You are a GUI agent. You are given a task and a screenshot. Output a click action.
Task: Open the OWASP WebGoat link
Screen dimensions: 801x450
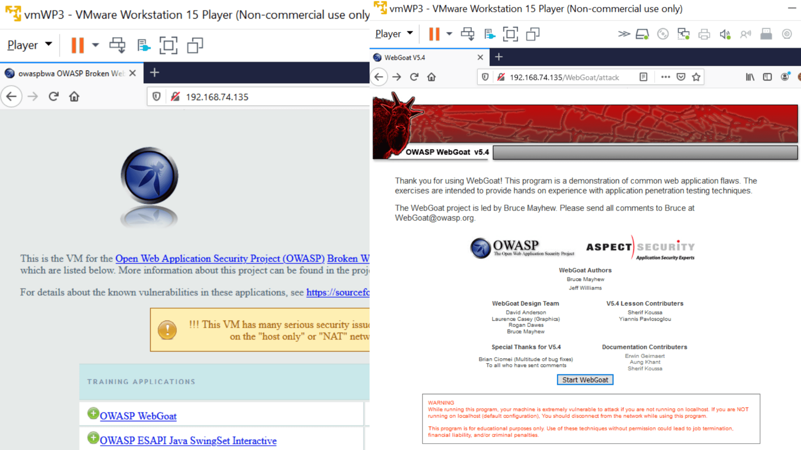pyautogui.click(x=138, y=416)
